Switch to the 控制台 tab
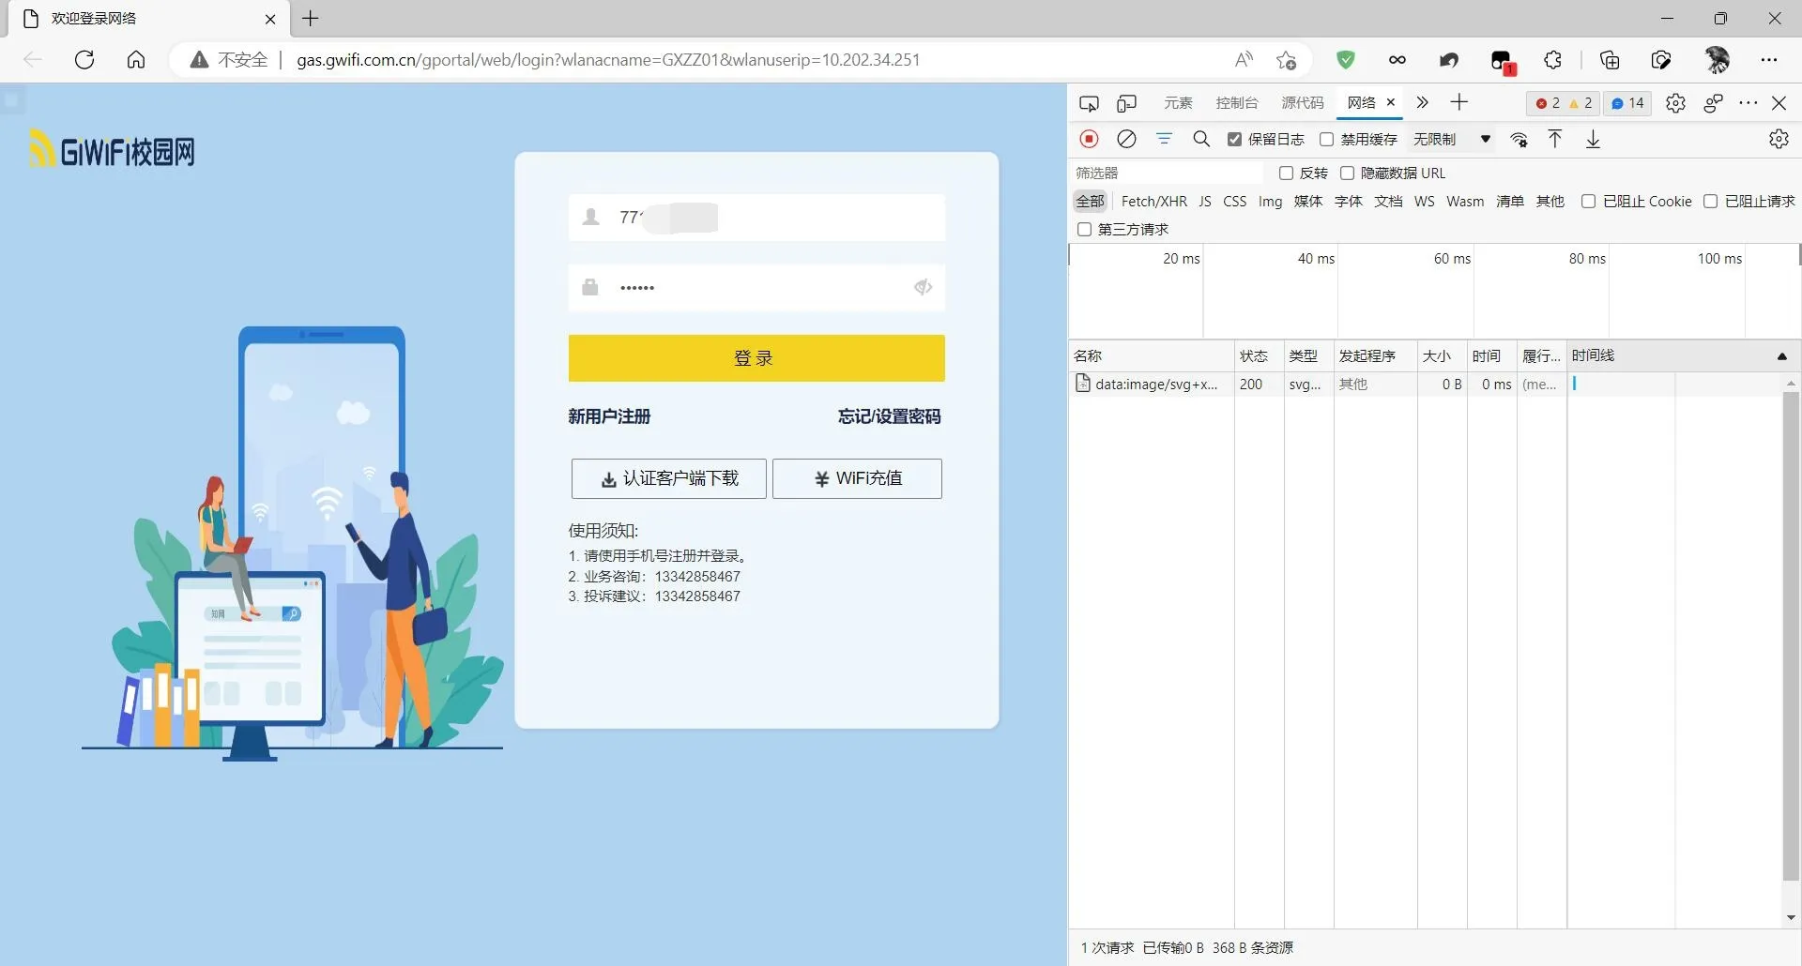Screen dimensions: 1802x966 (x=1236, y=103)
